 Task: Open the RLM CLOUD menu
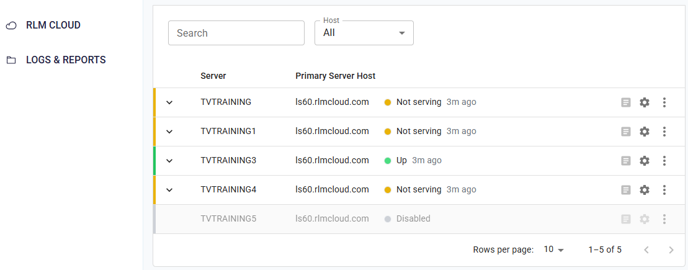point(53,25)
